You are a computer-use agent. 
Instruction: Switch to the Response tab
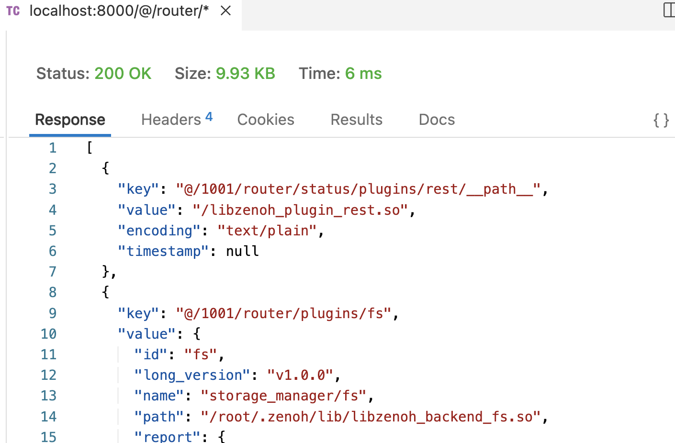click(x=70, y=120)
